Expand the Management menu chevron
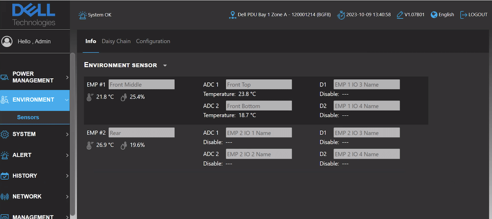 pos(67,217)
